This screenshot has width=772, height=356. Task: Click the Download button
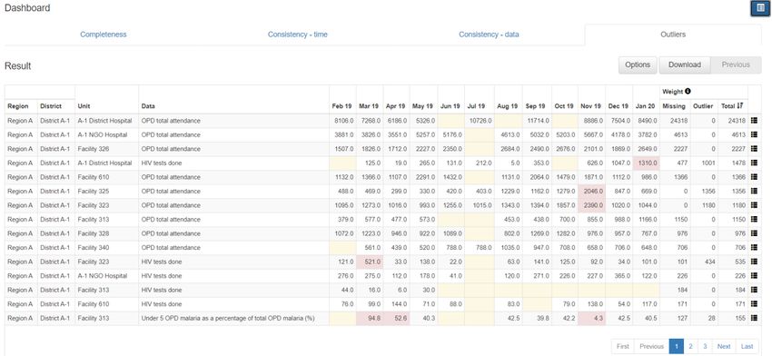click(x=685, y=65)
